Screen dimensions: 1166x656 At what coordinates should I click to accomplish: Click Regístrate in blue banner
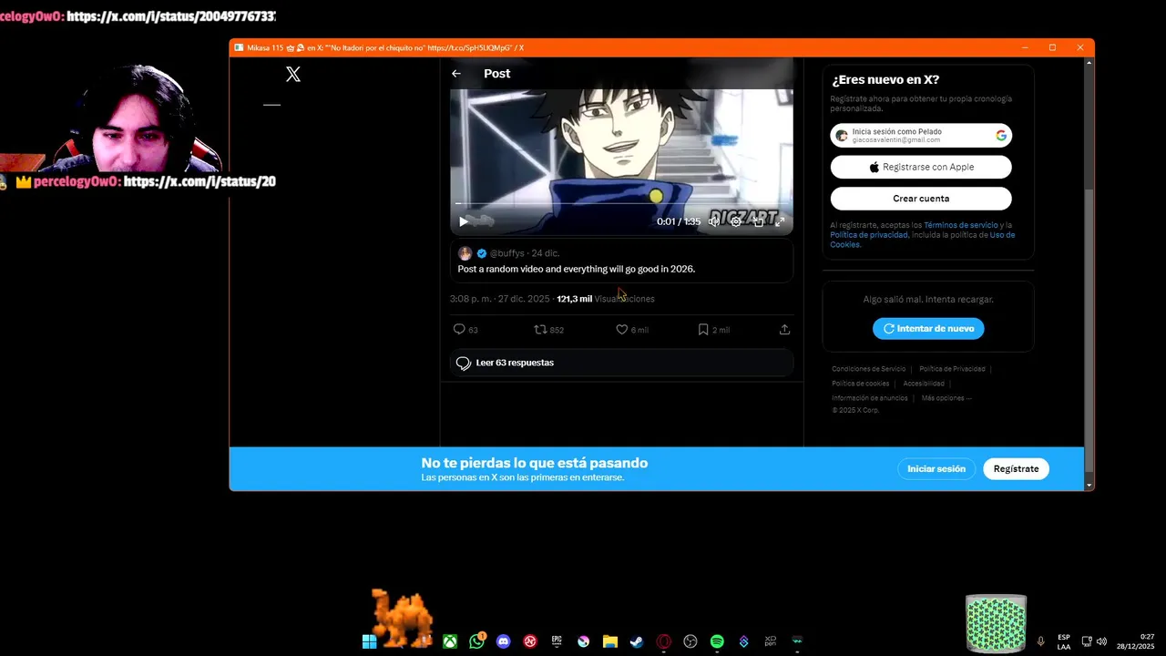pos(1016,469)
